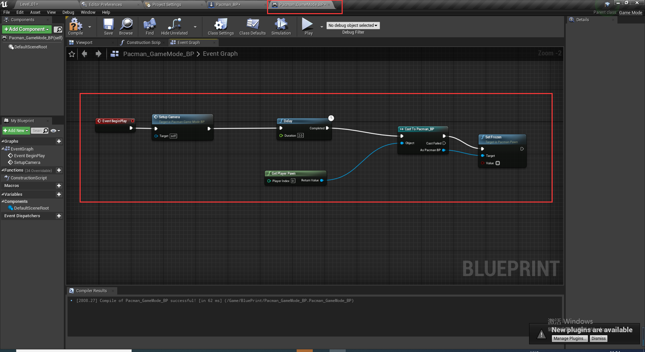Open Class Defaults

(x=252, y=27)
